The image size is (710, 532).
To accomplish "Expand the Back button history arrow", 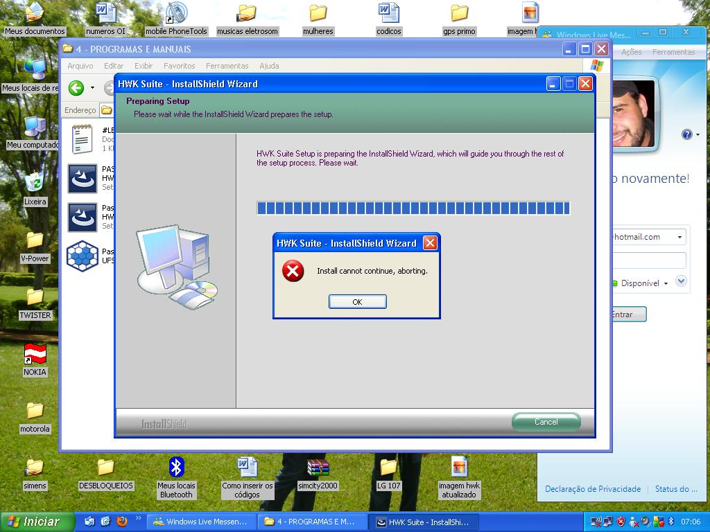I will [x=92, y=88].
